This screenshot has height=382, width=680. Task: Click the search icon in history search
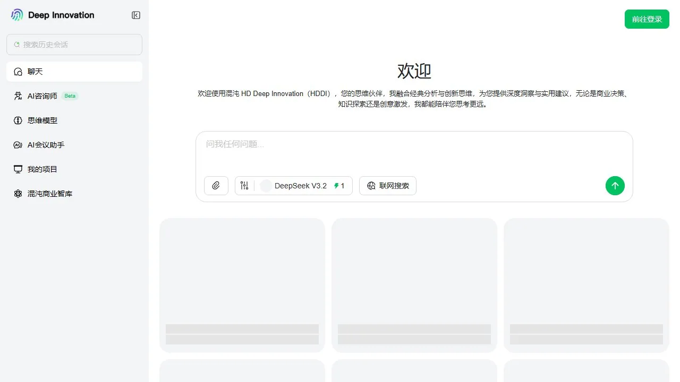pyautogui.click(x=17, y=45)
